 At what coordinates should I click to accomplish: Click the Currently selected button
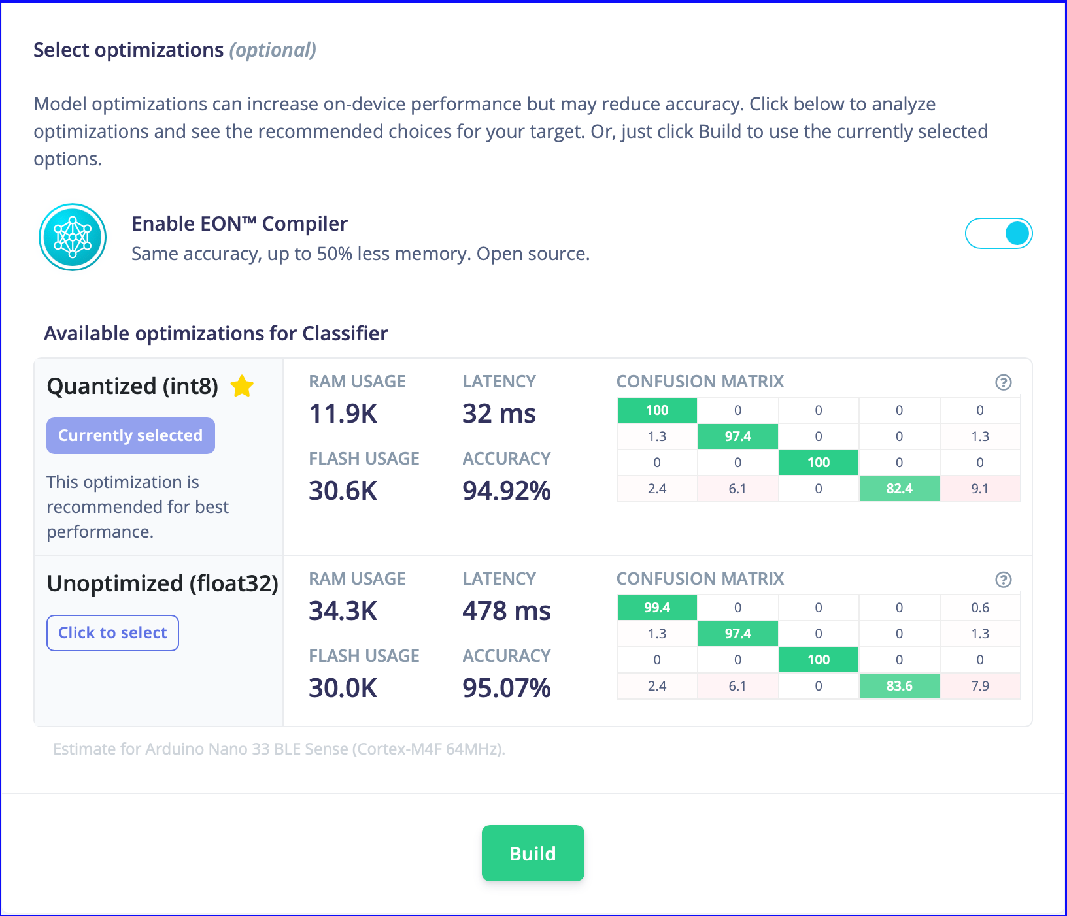[131, 436]
